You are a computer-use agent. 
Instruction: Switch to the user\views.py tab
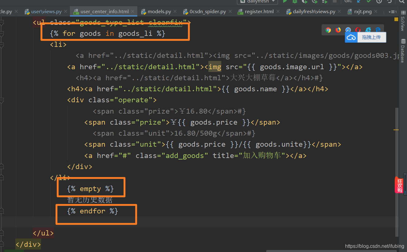click(x=46, y=12)
